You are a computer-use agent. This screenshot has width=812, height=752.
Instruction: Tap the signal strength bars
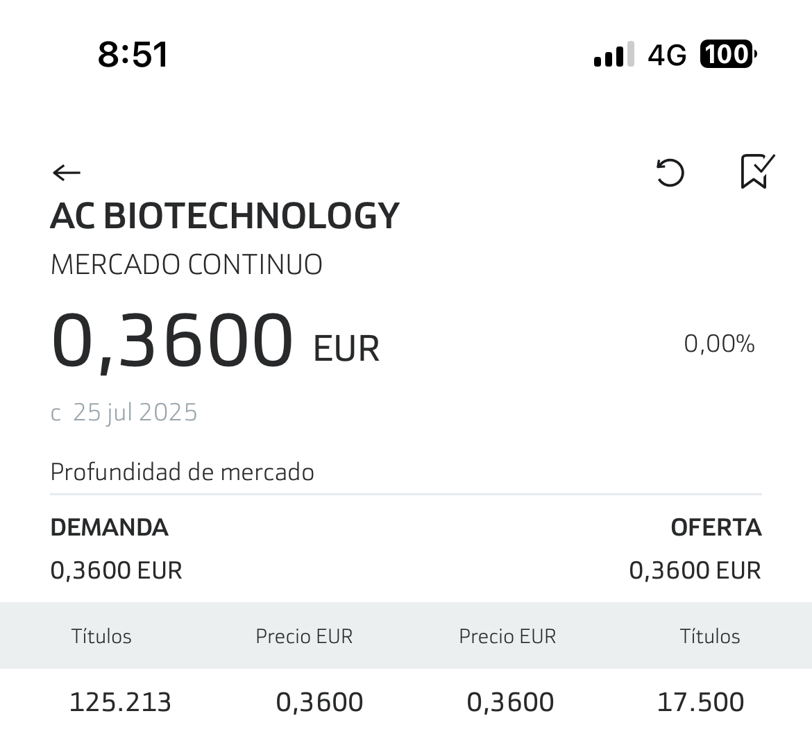click(x=614, y=54)
